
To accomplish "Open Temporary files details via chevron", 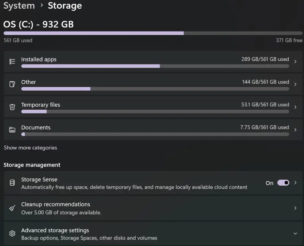I will pyautogui.click(x=296, y=107).
